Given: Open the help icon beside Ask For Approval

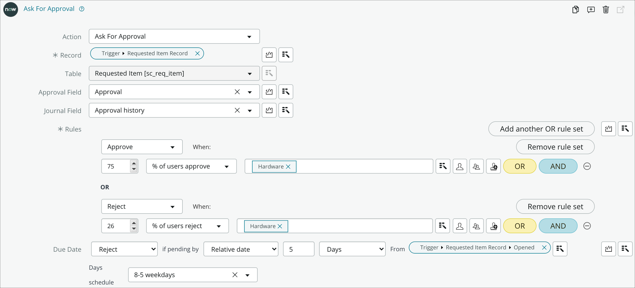Looking at the screenshot, I should pos(81,9).
